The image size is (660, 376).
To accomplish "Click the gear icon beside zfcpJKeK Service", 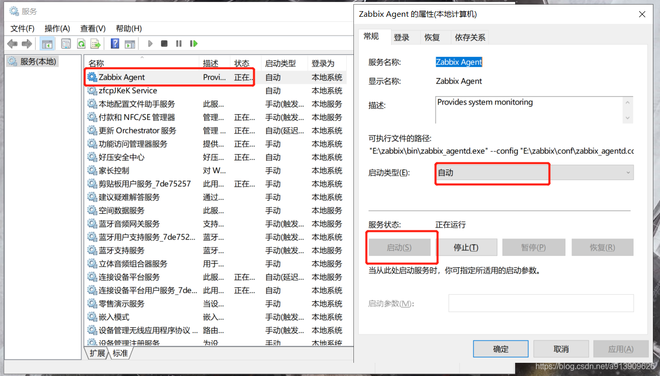I will pyautogui.click(x=92, y=91).
